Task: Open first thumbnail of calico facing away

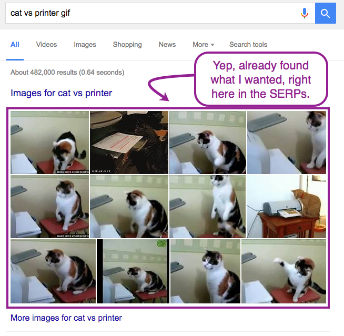Action: pyautogui.click(x=50, y=142)
